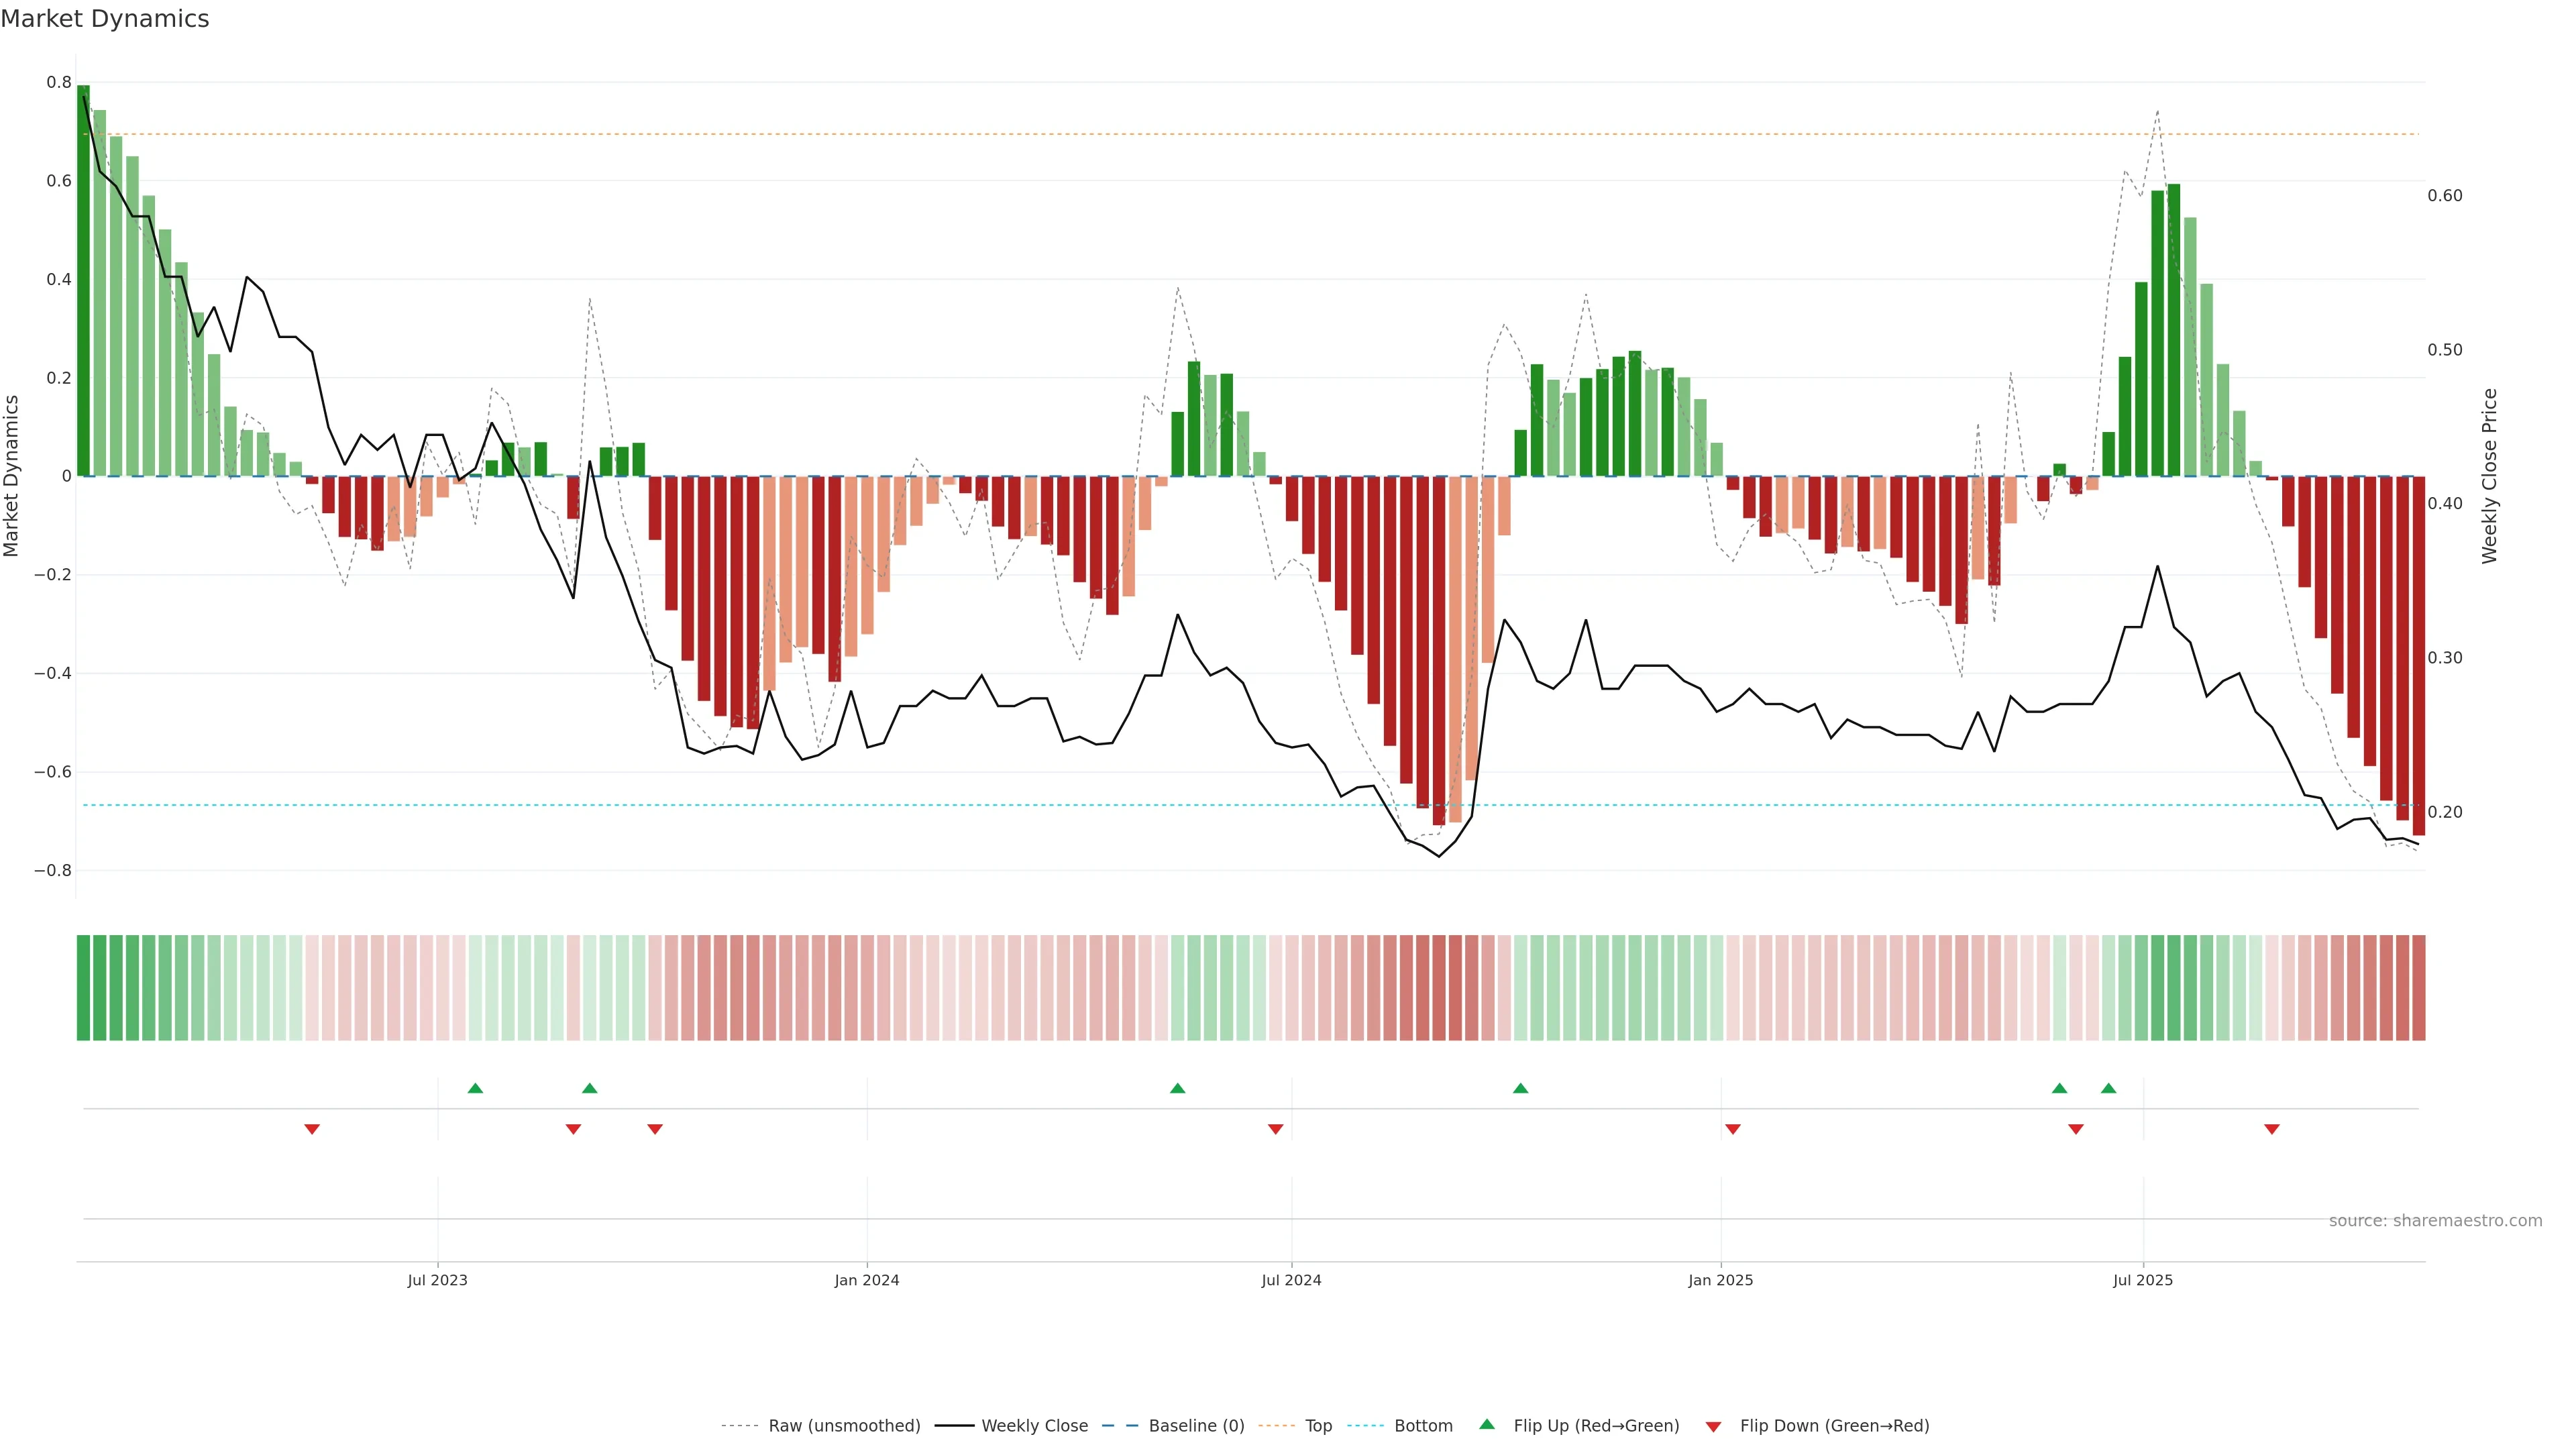Click the last red flip-down marker after Jul 2025
This screenshot has height=1449, width=2576.
[x=2272, y=1129]
